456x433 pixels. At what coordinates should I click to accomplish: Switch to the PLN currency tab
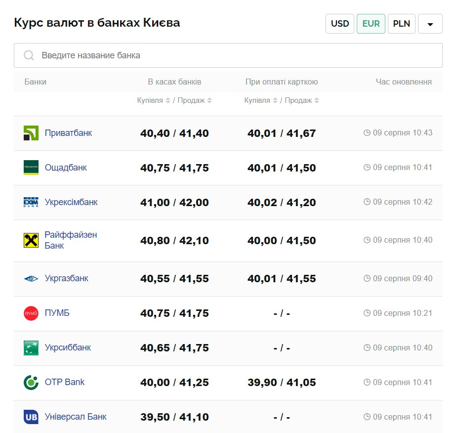(x=401, y=24)
